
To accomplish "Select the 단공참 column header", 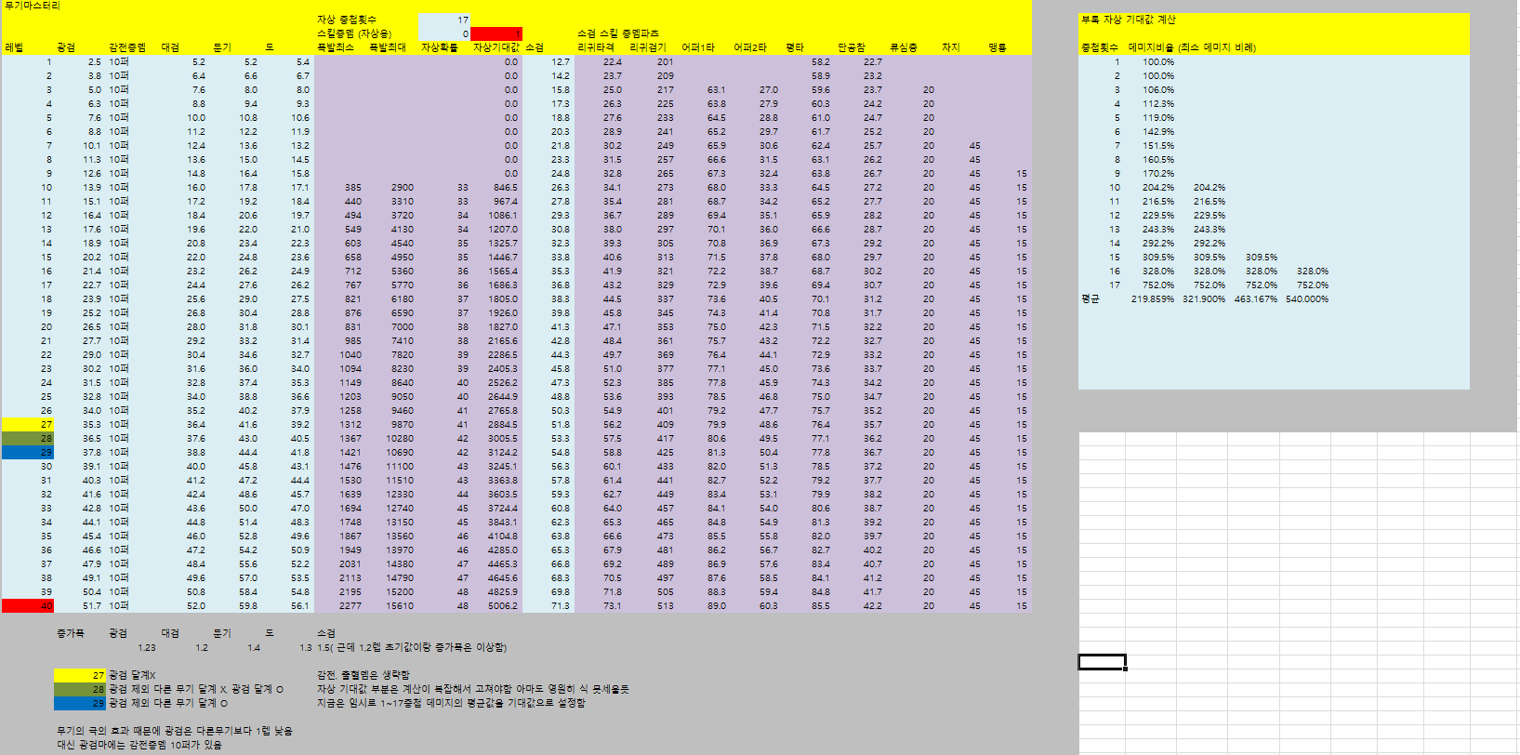I will (851, 47).
